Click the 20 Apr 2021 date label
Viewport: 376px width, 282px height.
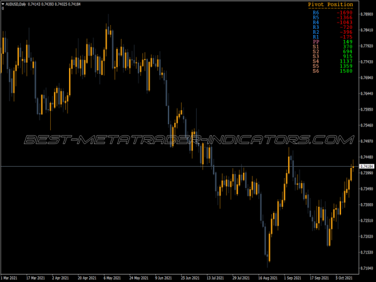pos(87,278)
